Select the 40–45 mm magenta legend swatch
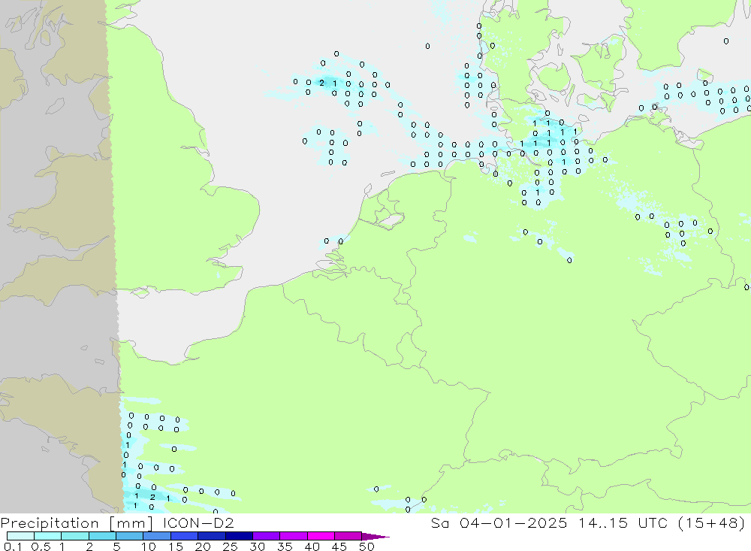 coord(321,536)
